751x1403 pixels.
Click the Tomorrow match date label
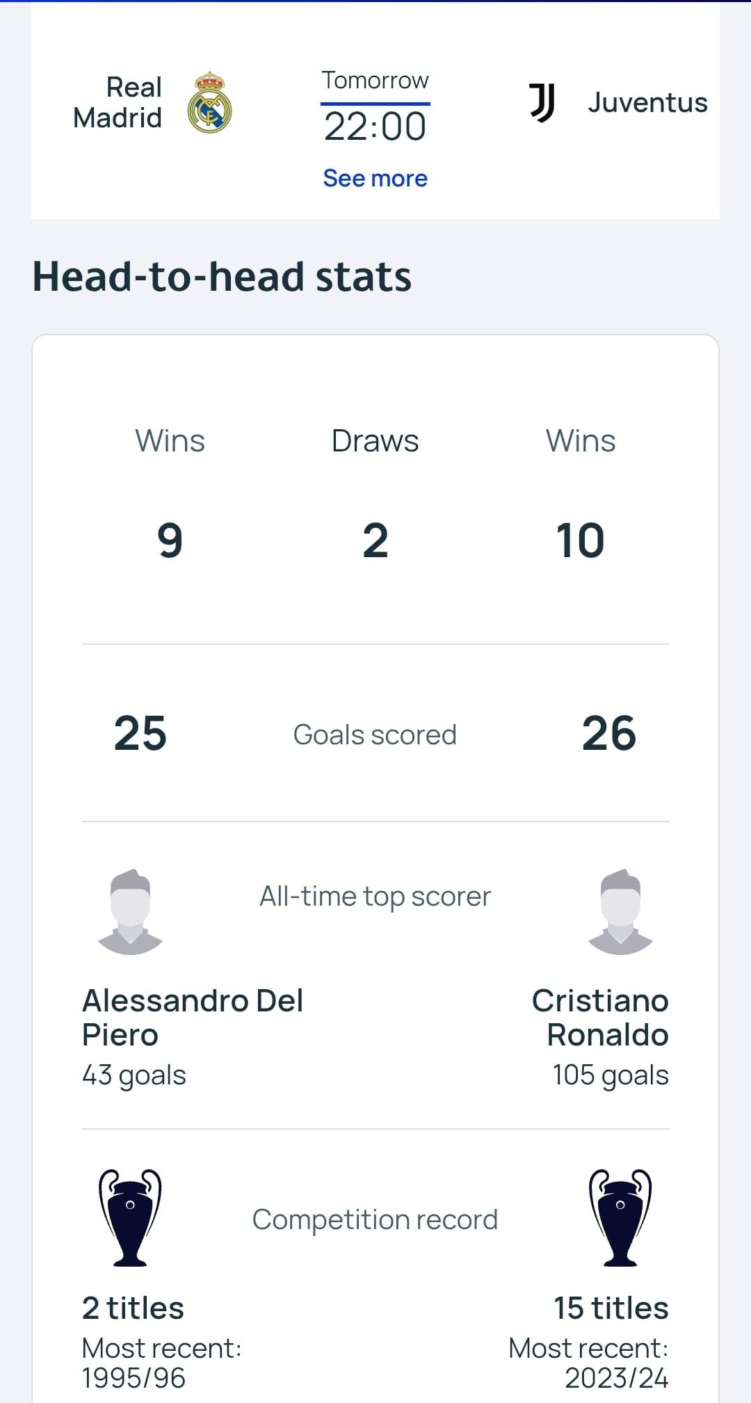pos(375,81)
